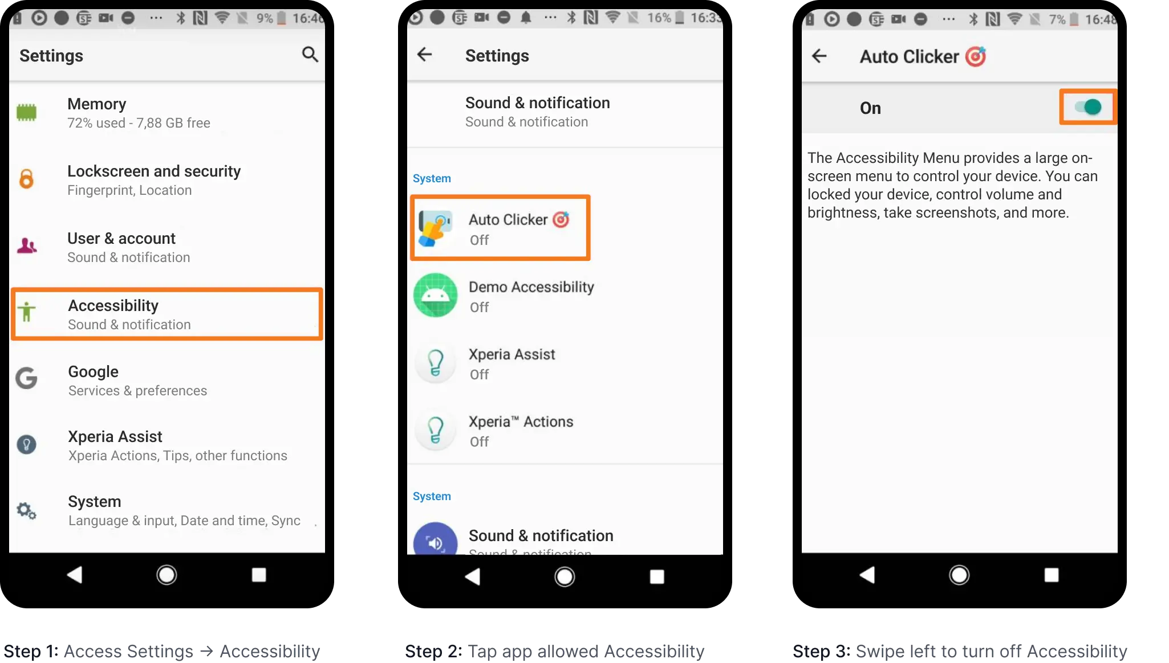Tap the orange Lockscreen and security padlock icon

coord(26,179)
